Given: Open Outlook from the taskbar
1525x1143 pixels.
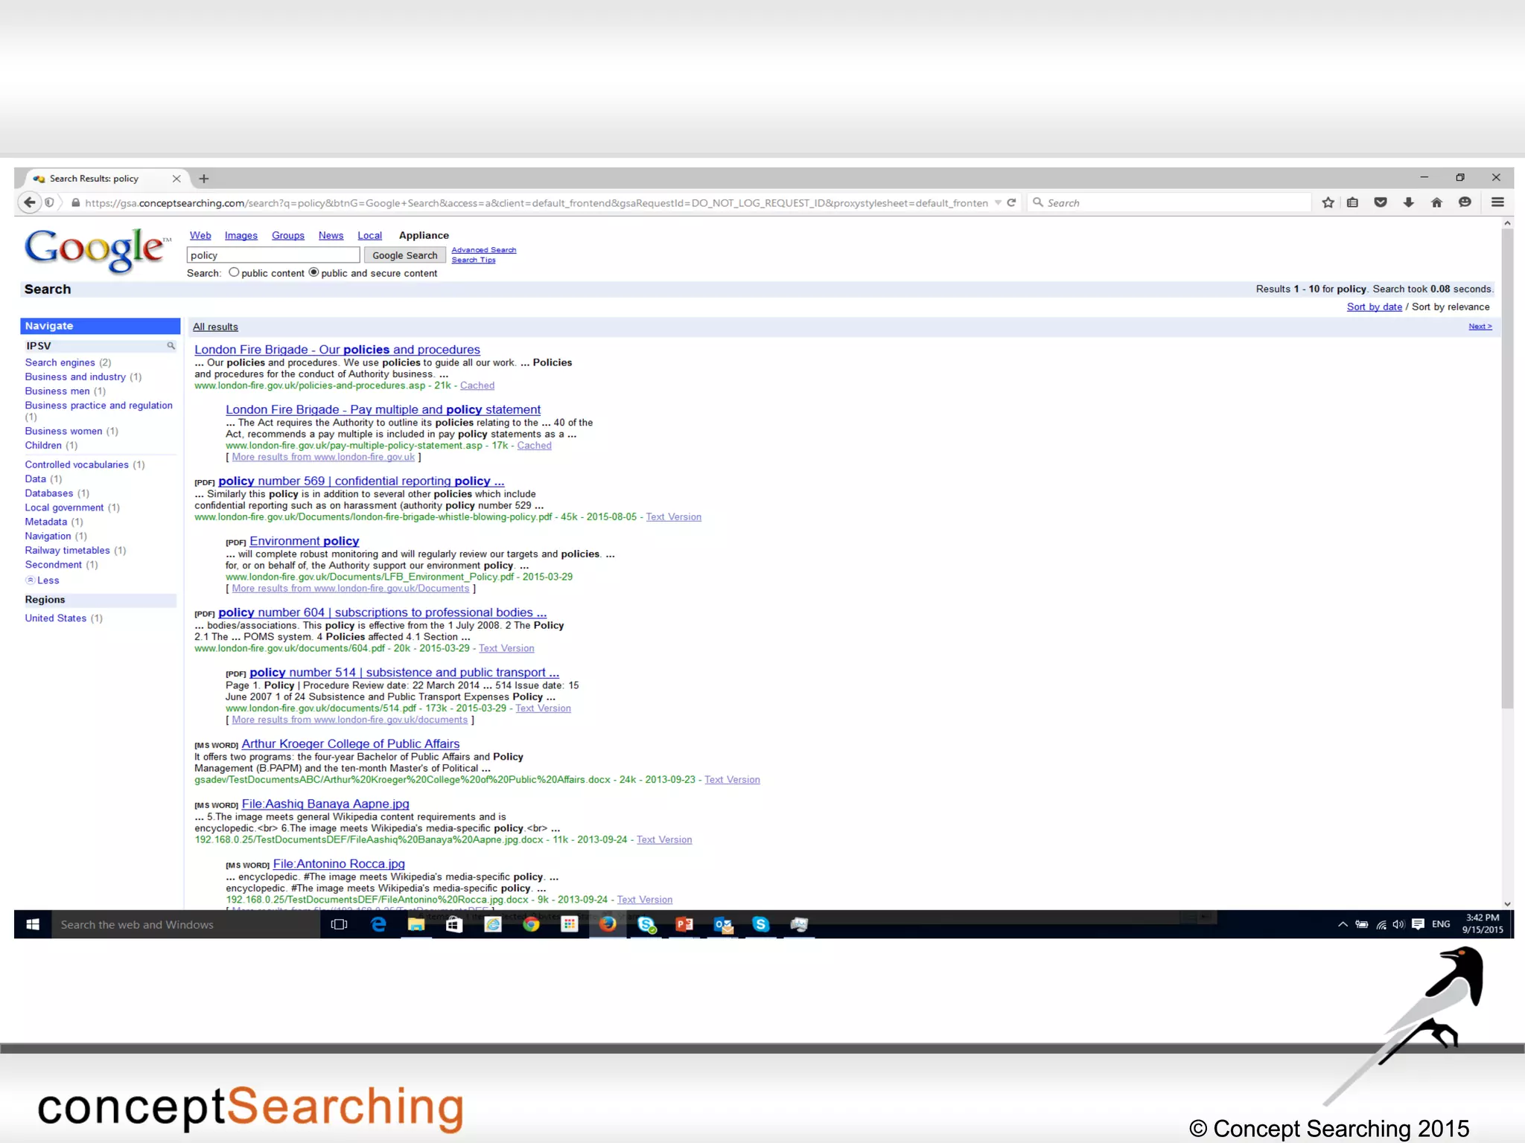Looking at the screenshot, I should click(723, 924).
